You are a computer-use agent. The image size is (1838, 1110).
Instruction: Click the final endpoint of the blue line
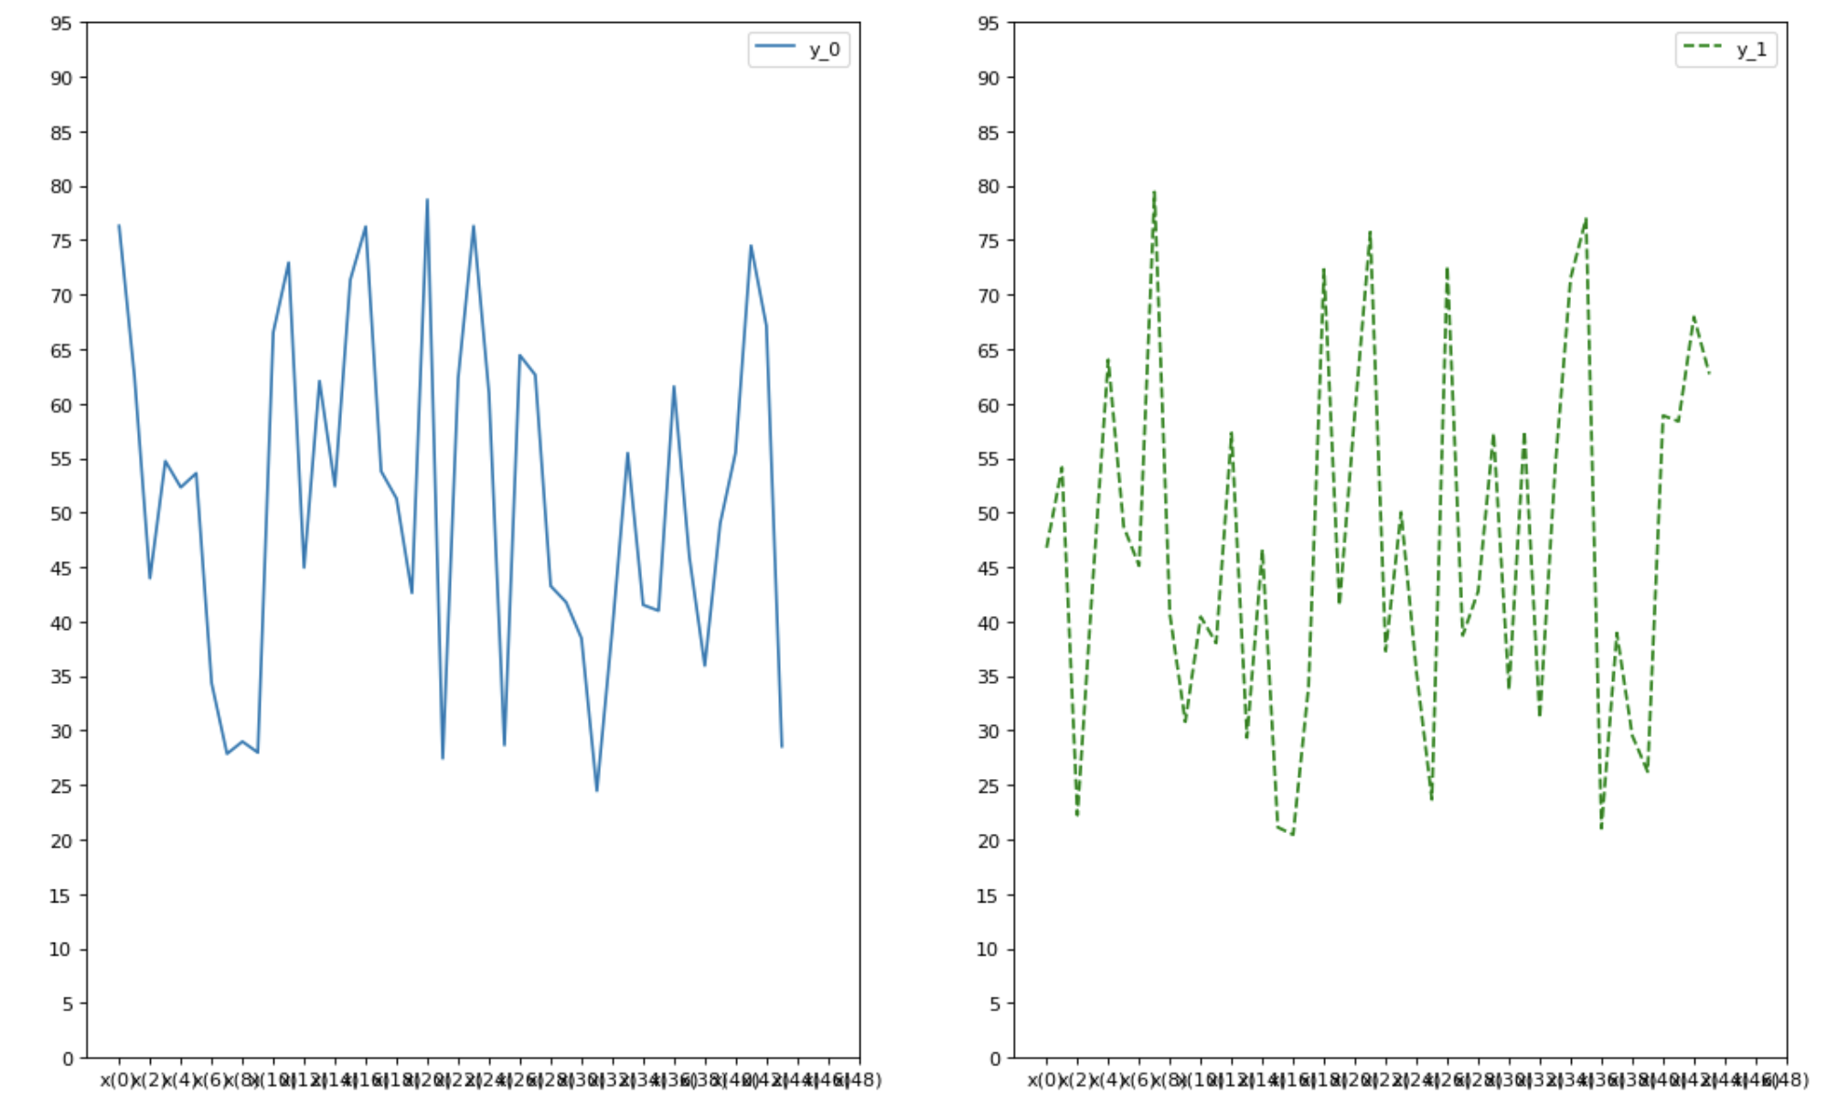(782, 747)
